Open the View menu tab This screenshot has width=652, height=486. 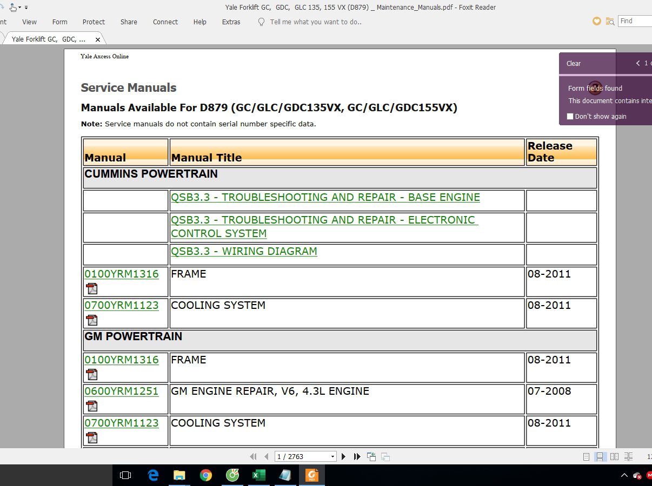point(29,22)
